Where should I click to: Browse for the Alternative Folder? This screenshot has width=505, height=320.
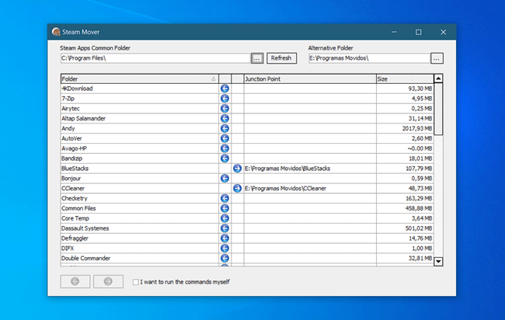[x=437, y=58]
